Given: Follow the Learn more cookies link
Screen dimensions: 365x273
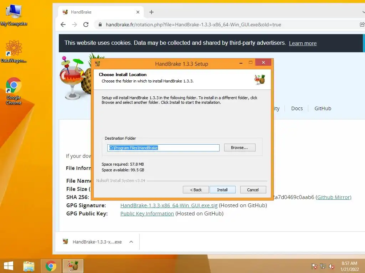Looking at the screenshot, I should click(x=303, y=43).
